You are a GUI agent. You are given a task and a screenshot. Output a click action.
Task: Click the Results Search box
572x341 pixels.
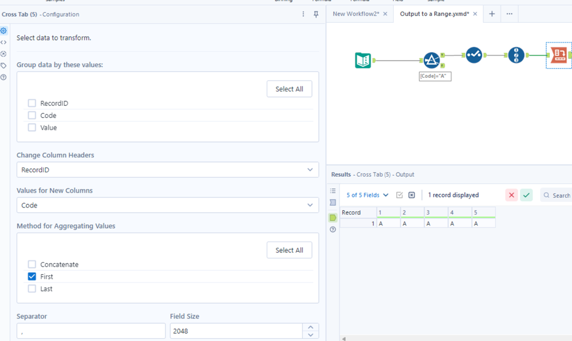click(x=557, y=195)
